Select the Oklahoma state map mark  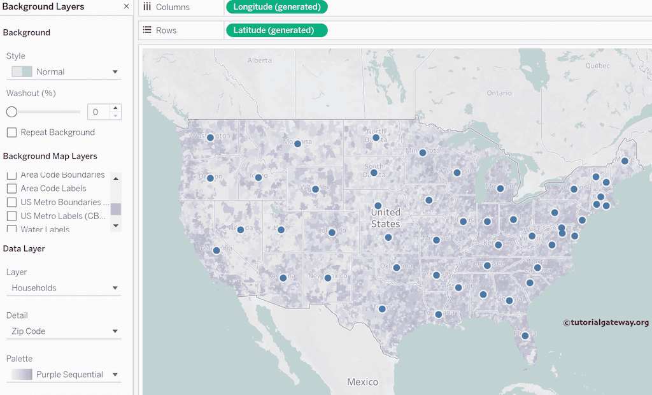click(x=397, y=268)
